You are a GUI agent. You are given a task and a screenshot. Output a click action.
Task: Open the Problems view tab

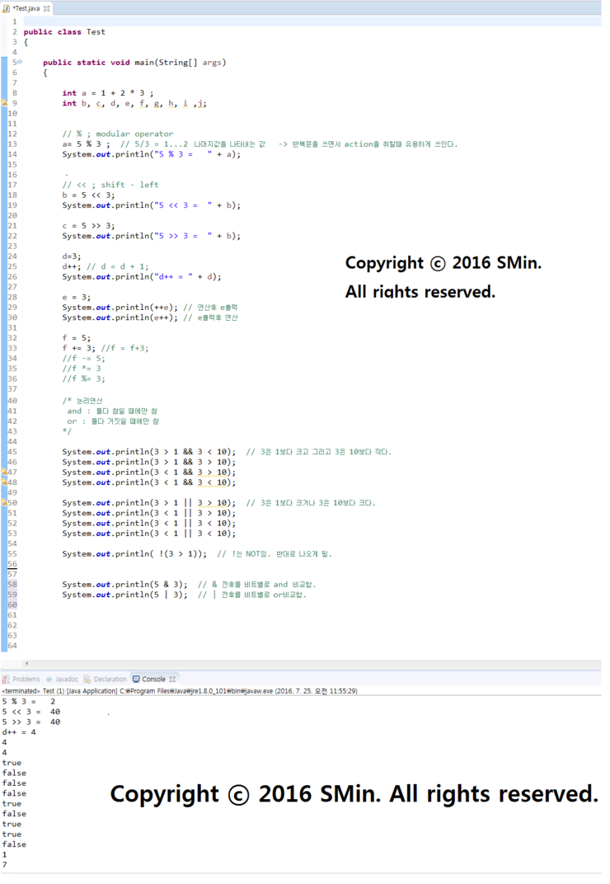tap(21, 679)
